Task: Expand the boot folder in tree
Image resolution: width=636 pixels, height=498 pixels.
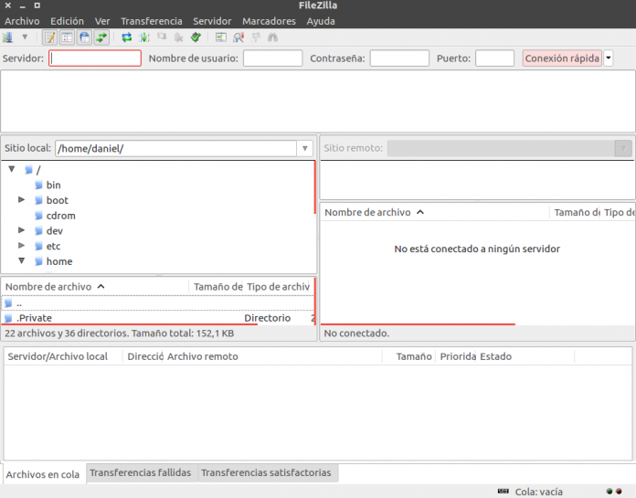Action: 22,200
